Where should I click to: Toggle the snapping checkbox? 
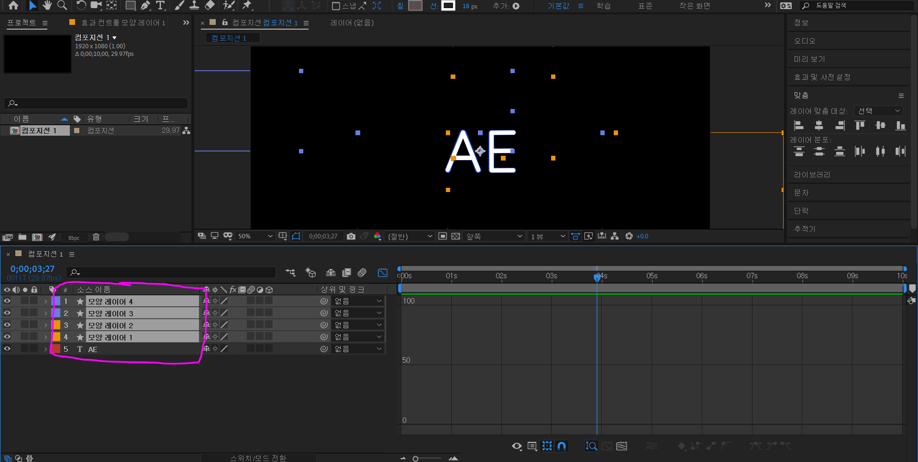tap(336, 6)
